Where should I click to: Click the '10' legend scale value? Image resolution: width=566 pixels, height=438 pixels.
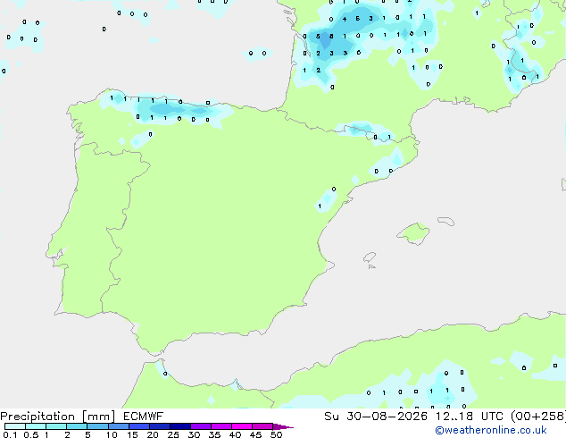pos(112,434)
